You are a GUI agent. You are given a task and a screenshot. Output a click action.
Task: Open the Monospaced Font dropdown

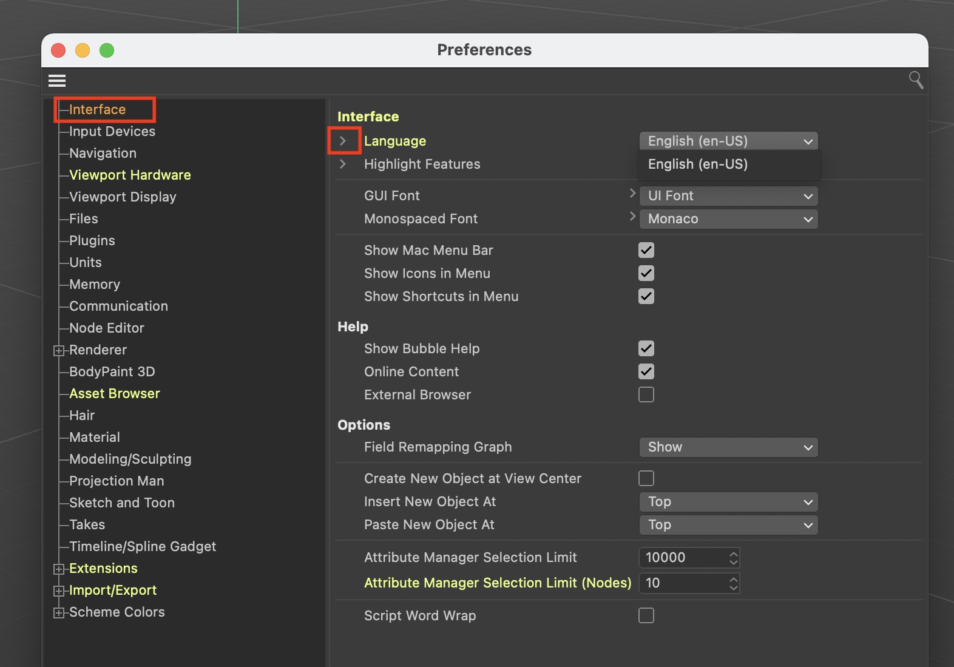tap(728, 219)
